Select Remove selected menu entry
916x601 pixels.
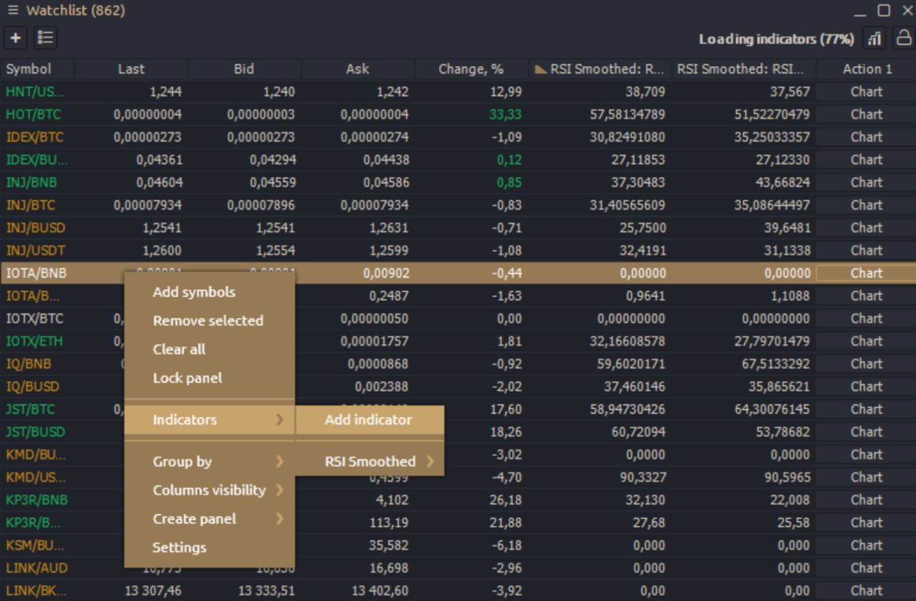pos(208,321)
